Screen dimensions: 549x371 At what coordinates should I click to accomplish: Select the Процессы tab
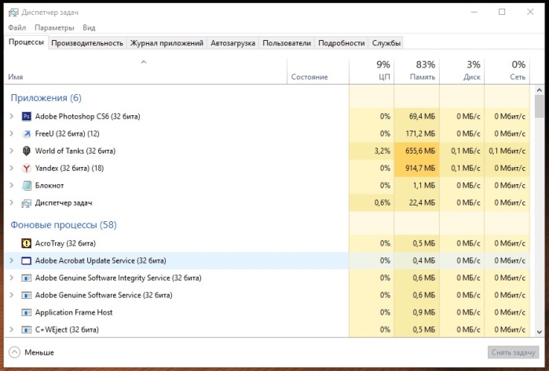(x=26, y=42)
